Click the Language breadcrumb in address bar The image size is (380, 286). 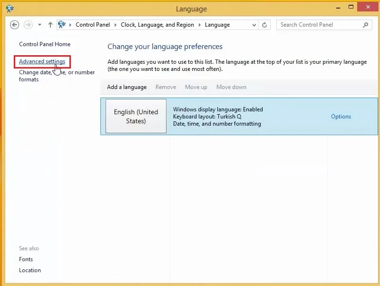217,25
